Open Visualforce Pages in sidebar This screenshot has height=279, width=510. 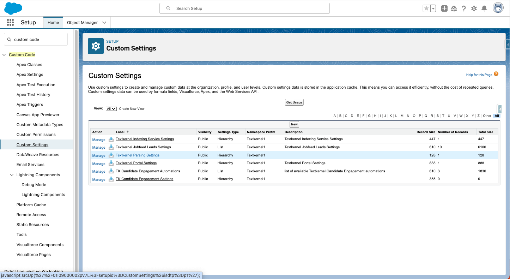(x=34, y=255)
